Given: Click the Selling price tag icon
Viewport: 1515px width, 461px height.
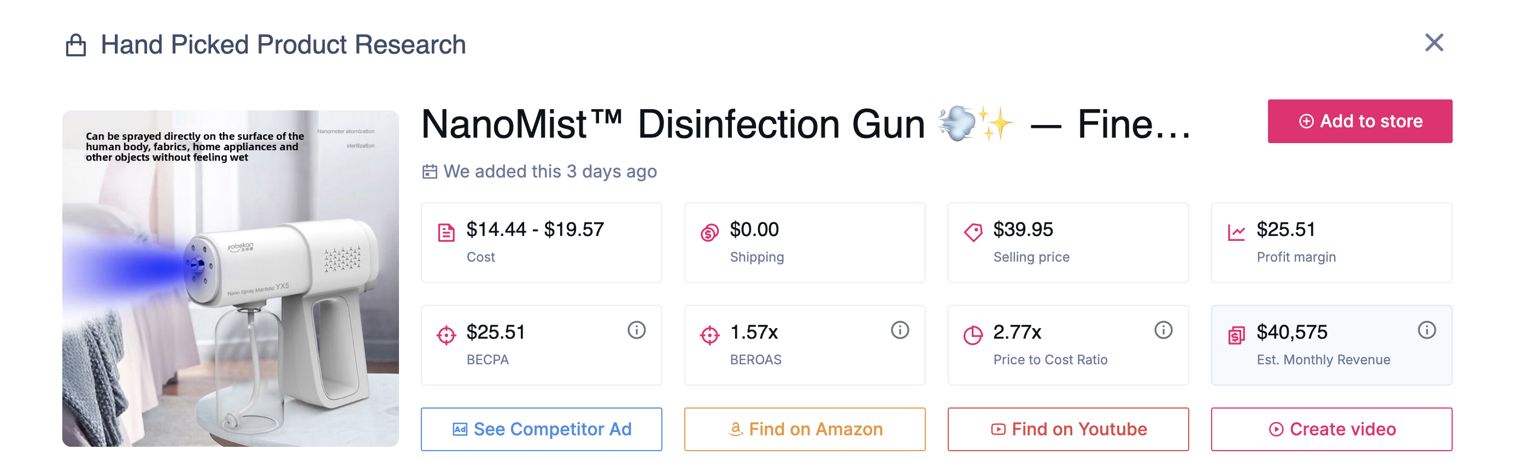Looking at the screenshot, I should coord(972,232).
